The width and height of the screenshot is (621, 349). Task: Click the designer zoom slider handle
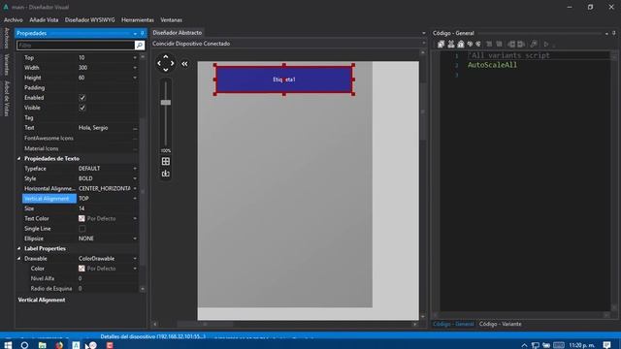coord(166,103)
